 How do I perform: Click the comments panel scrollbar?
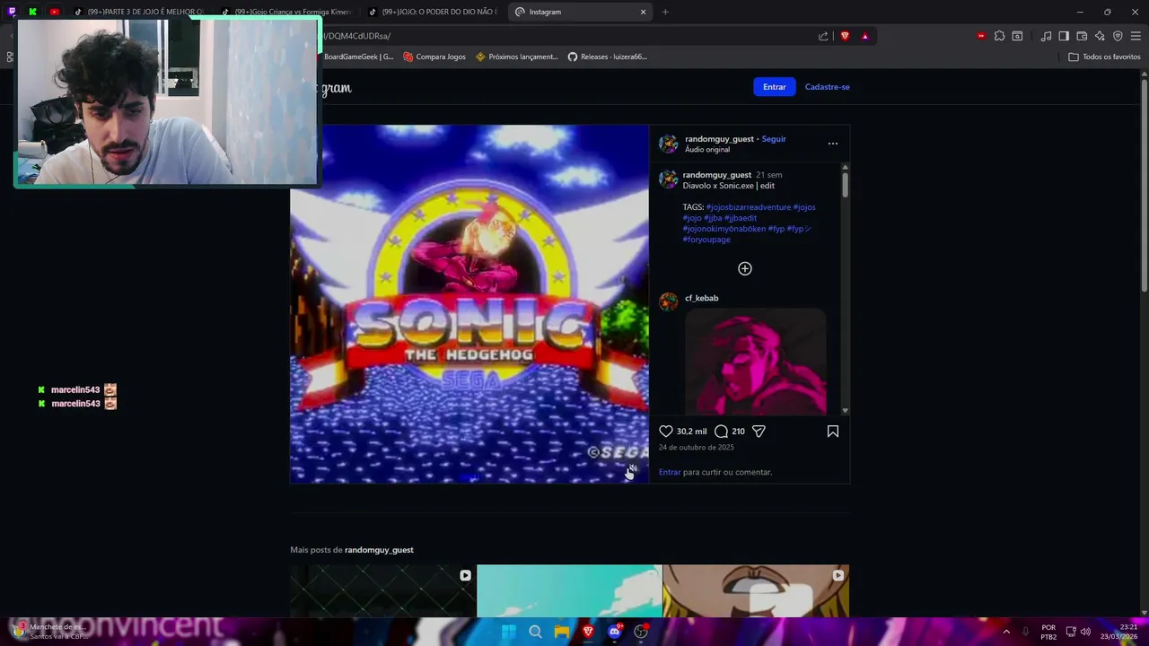[x=845, y=186]
